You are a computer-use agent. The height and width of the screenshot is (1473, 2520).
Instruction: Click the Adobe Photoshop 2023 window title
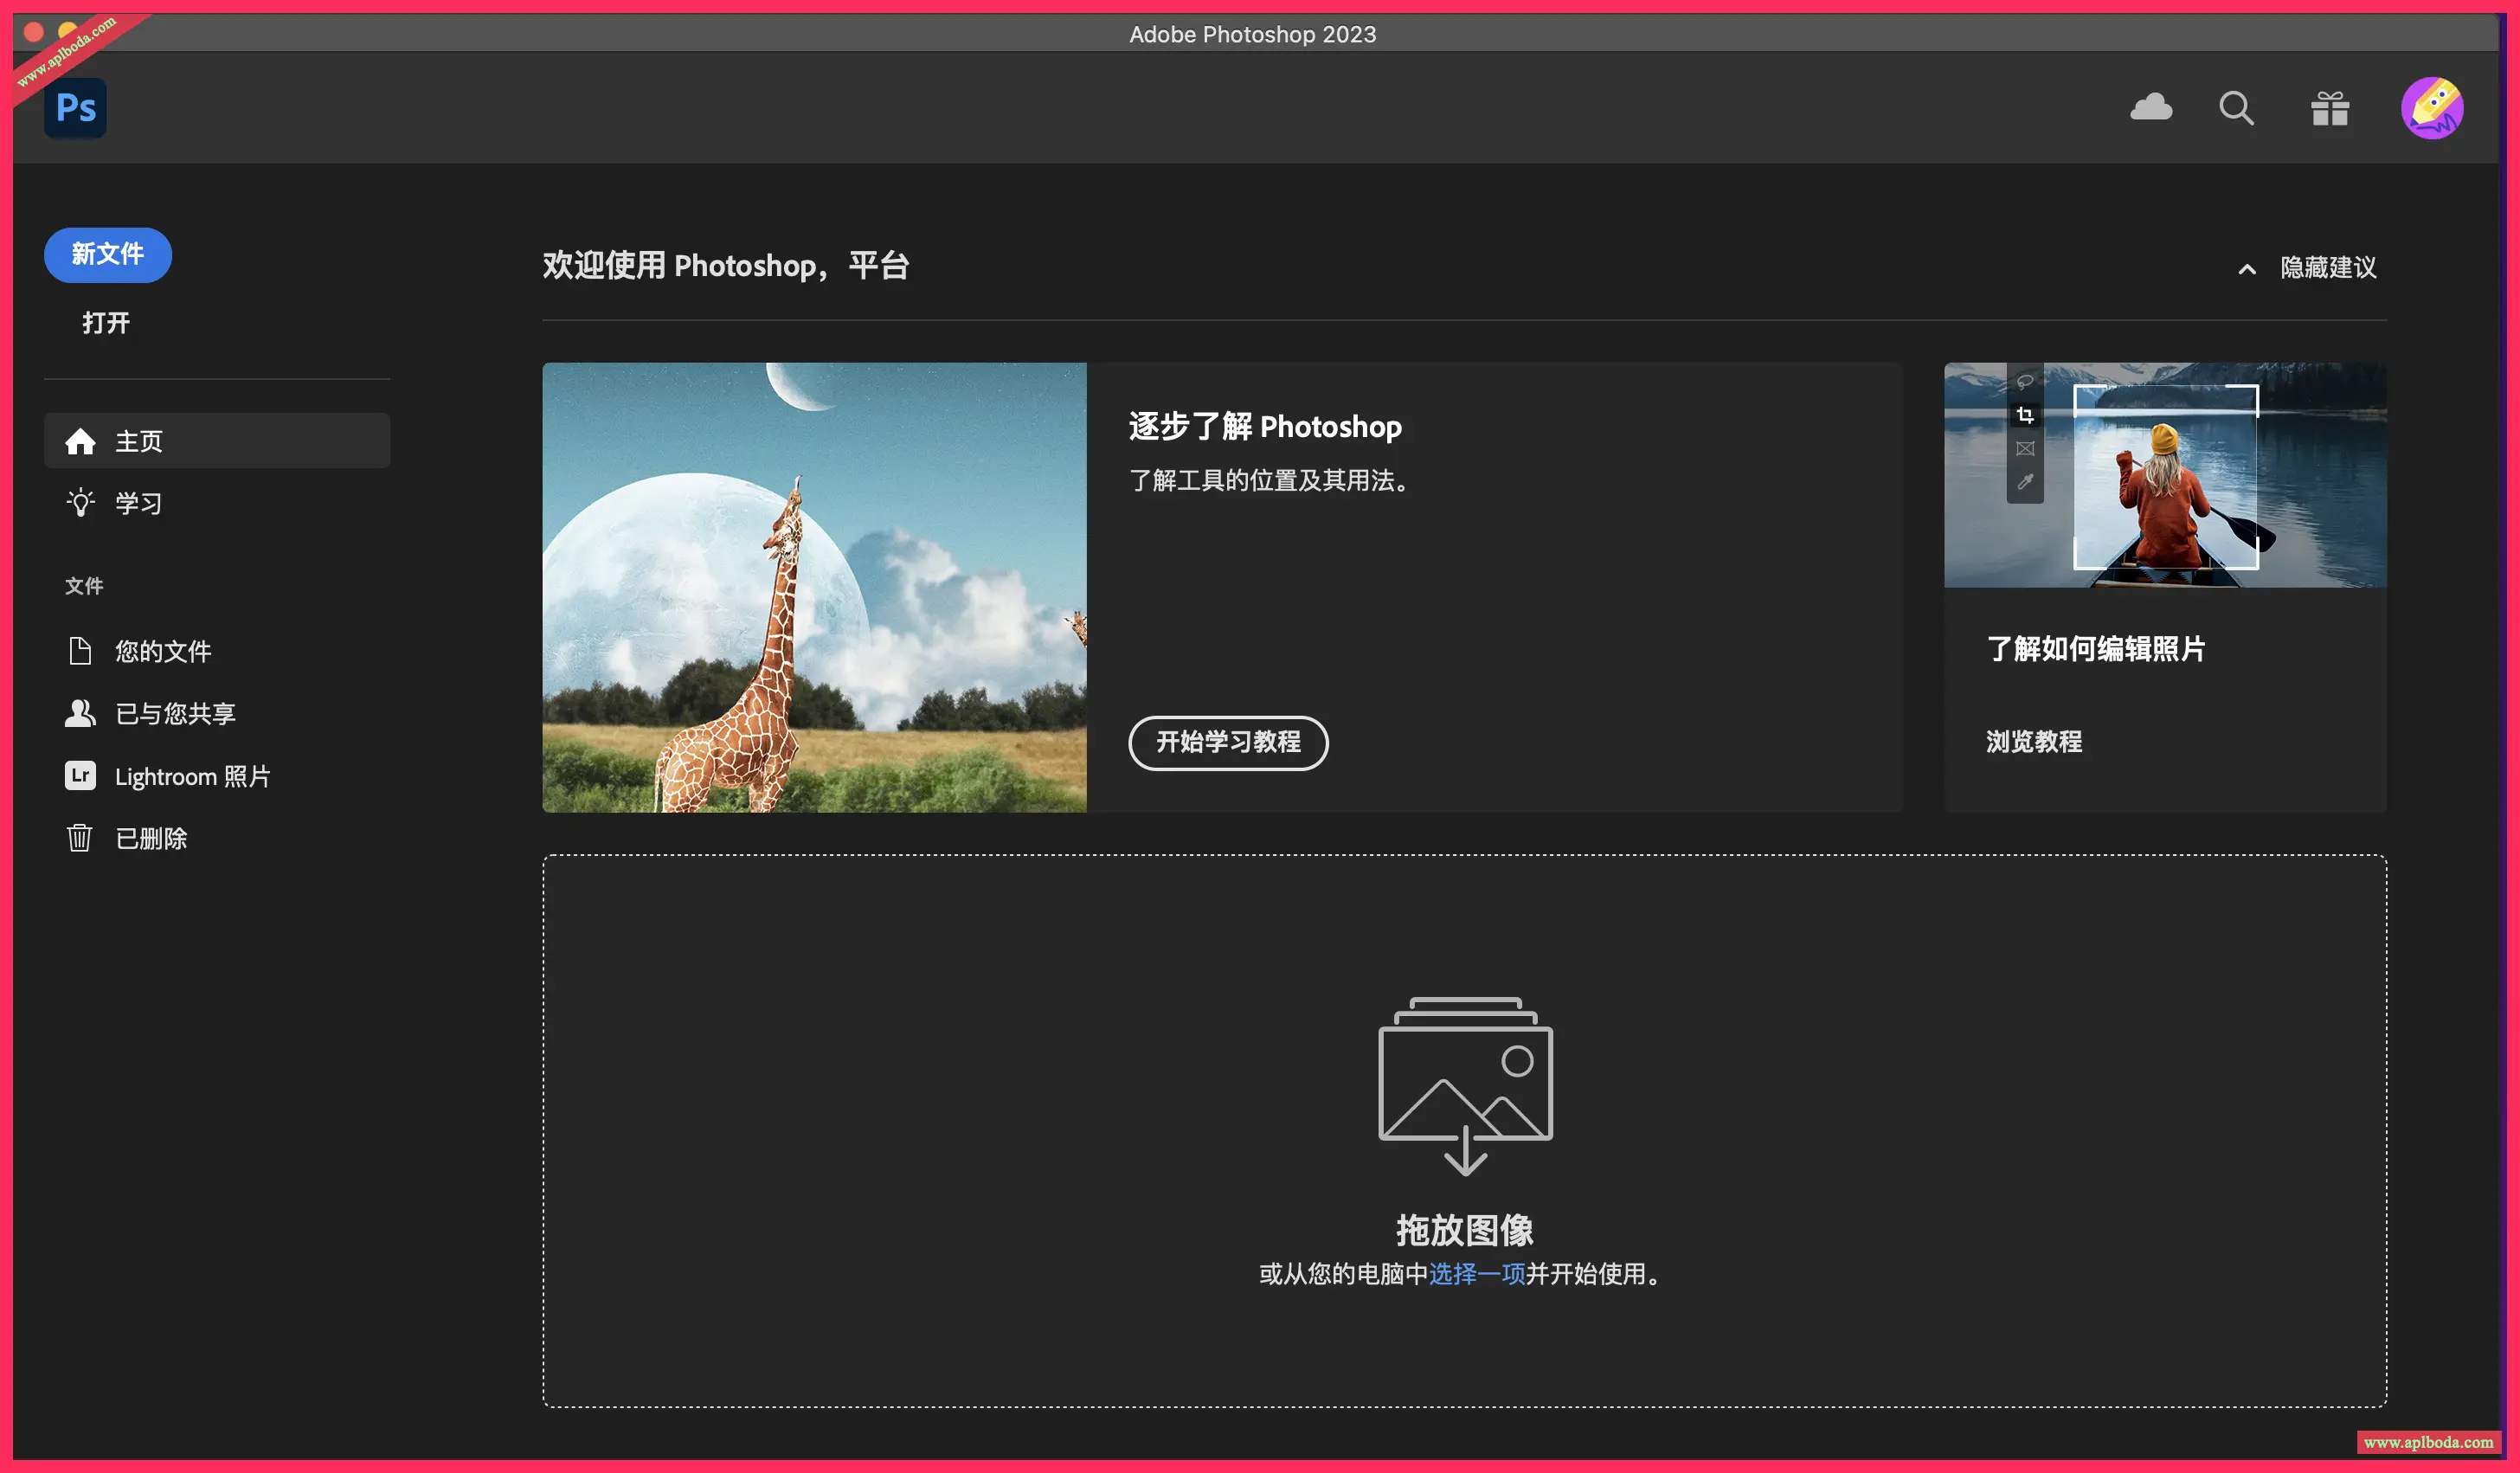click(x=1253, y=34)
